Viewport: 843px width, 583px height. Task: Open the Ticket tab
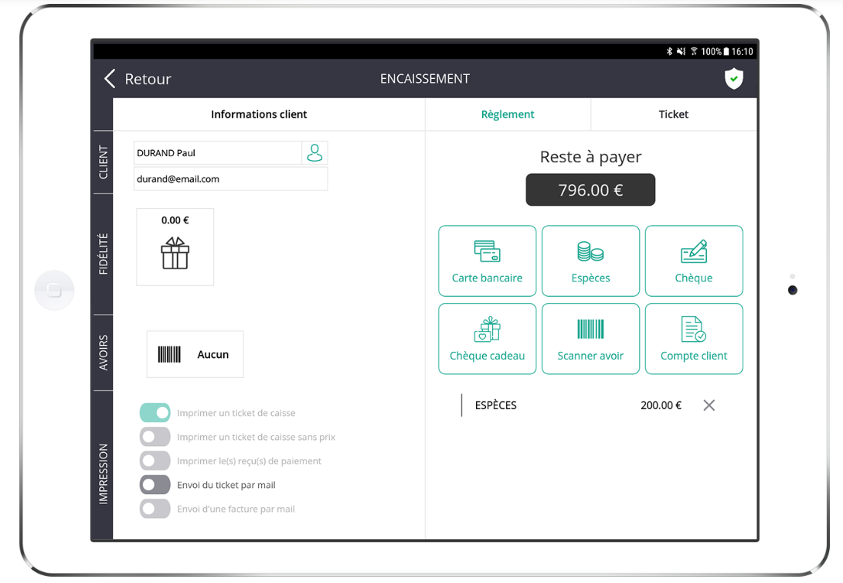click(674, 114)
